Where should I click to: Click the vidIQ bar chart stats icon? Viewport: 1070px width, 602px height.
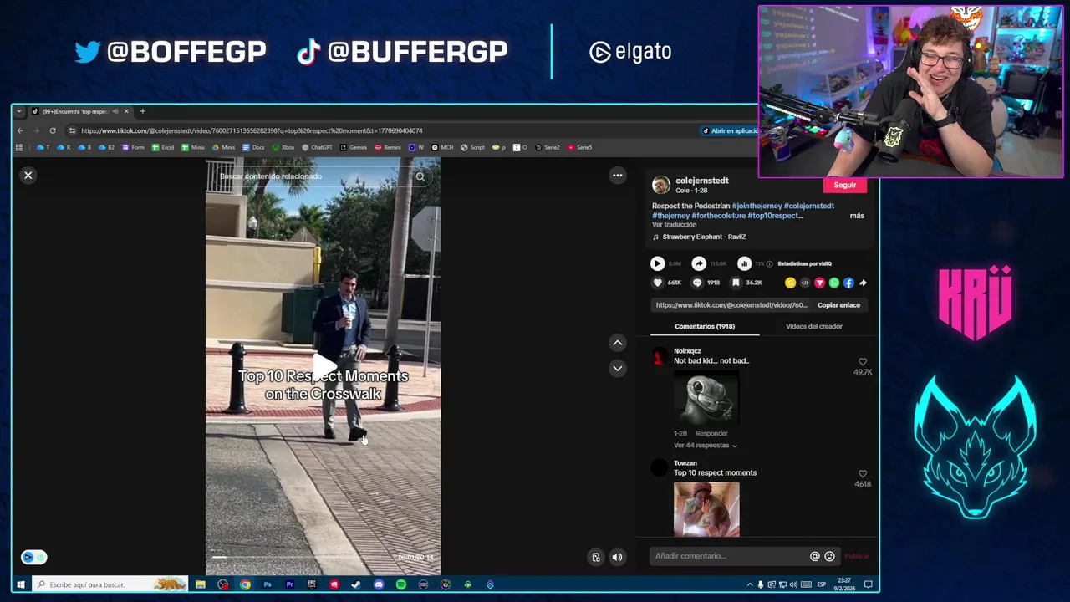744,263
